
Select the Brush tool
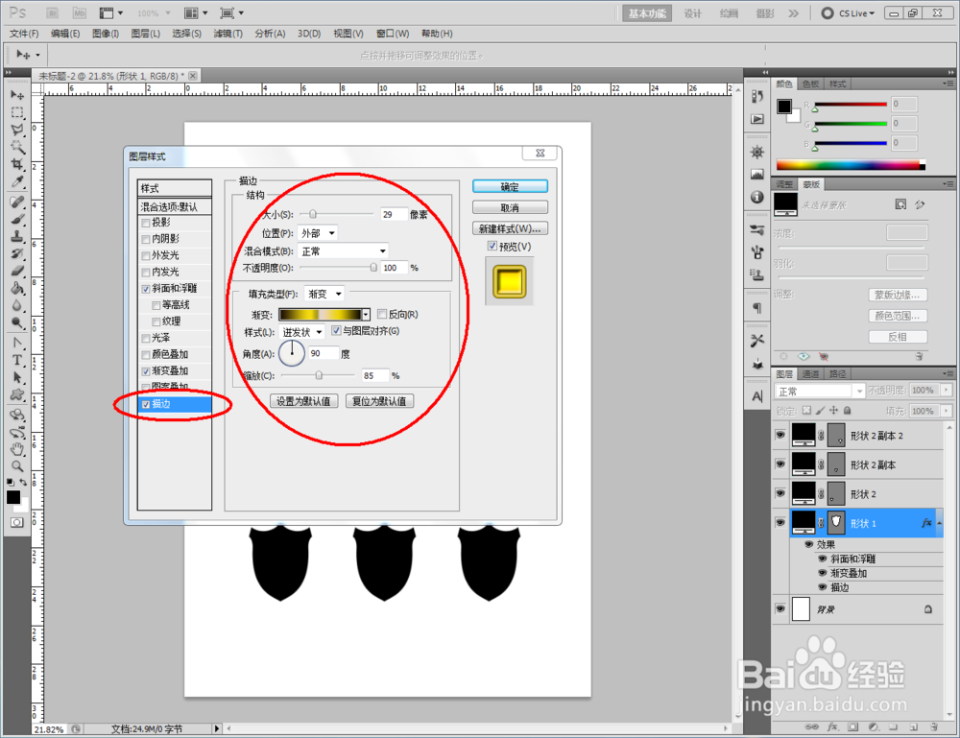(17, 219)
